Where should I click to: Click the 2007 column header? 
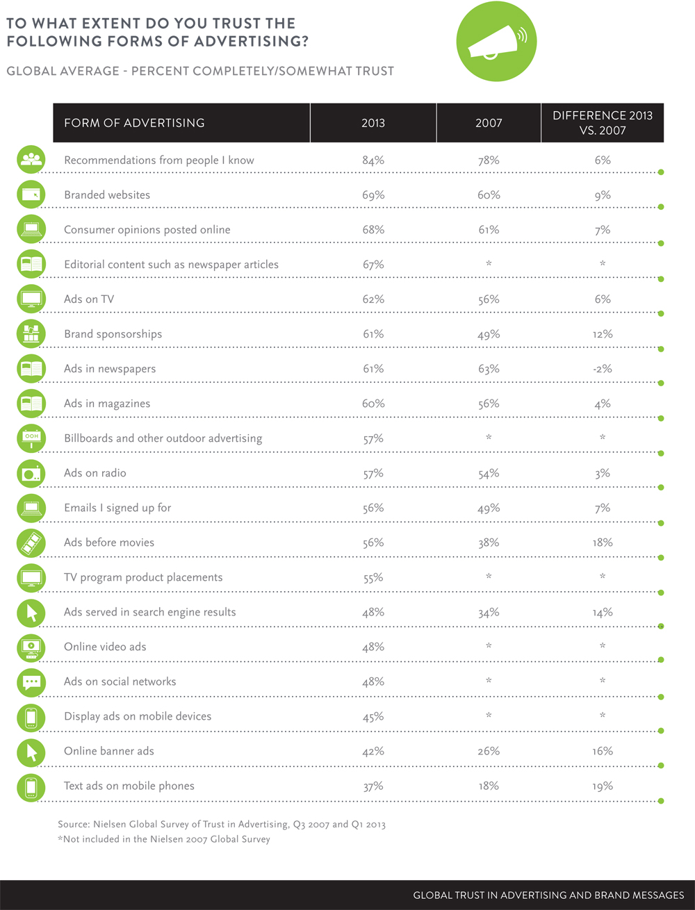tap(489, 123)
